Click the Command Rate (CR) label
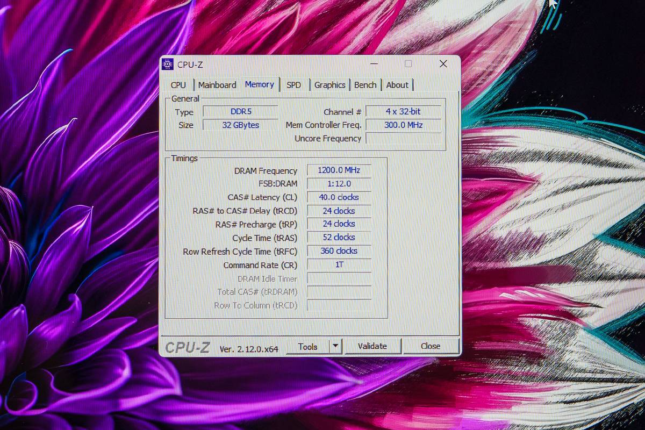The width and height of the screenshot is (645, 430). click(x=260, y=266)
